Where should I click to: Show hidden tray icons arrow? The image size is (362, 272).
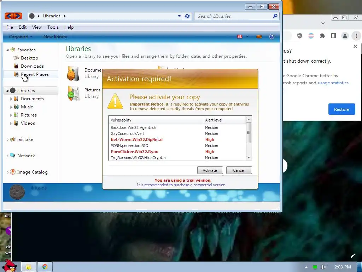306,267
